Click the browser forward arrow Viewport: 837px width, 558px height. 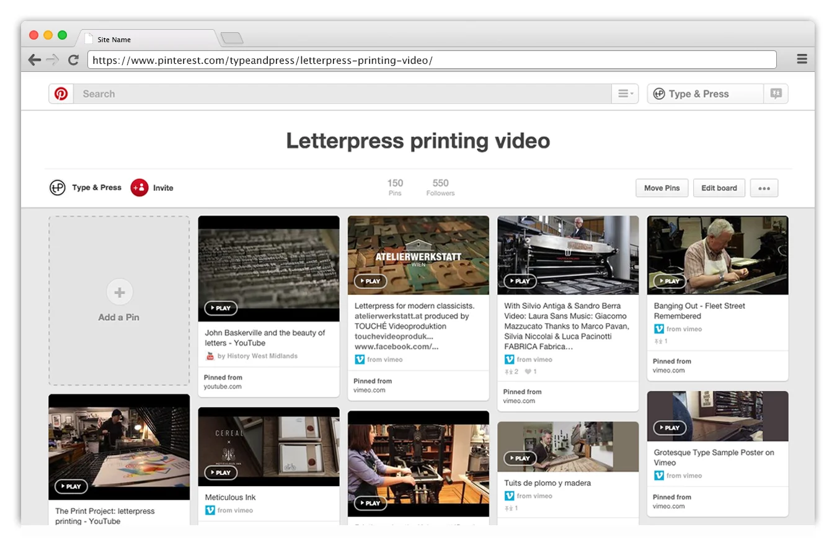(x=53, y=60)
